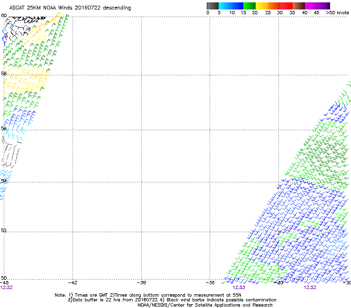Image resolution: width=351 pixels, height=308 pixels.
Task: Click the NOAA/NESDIS credit line
Action: click(x=205, y=305)
